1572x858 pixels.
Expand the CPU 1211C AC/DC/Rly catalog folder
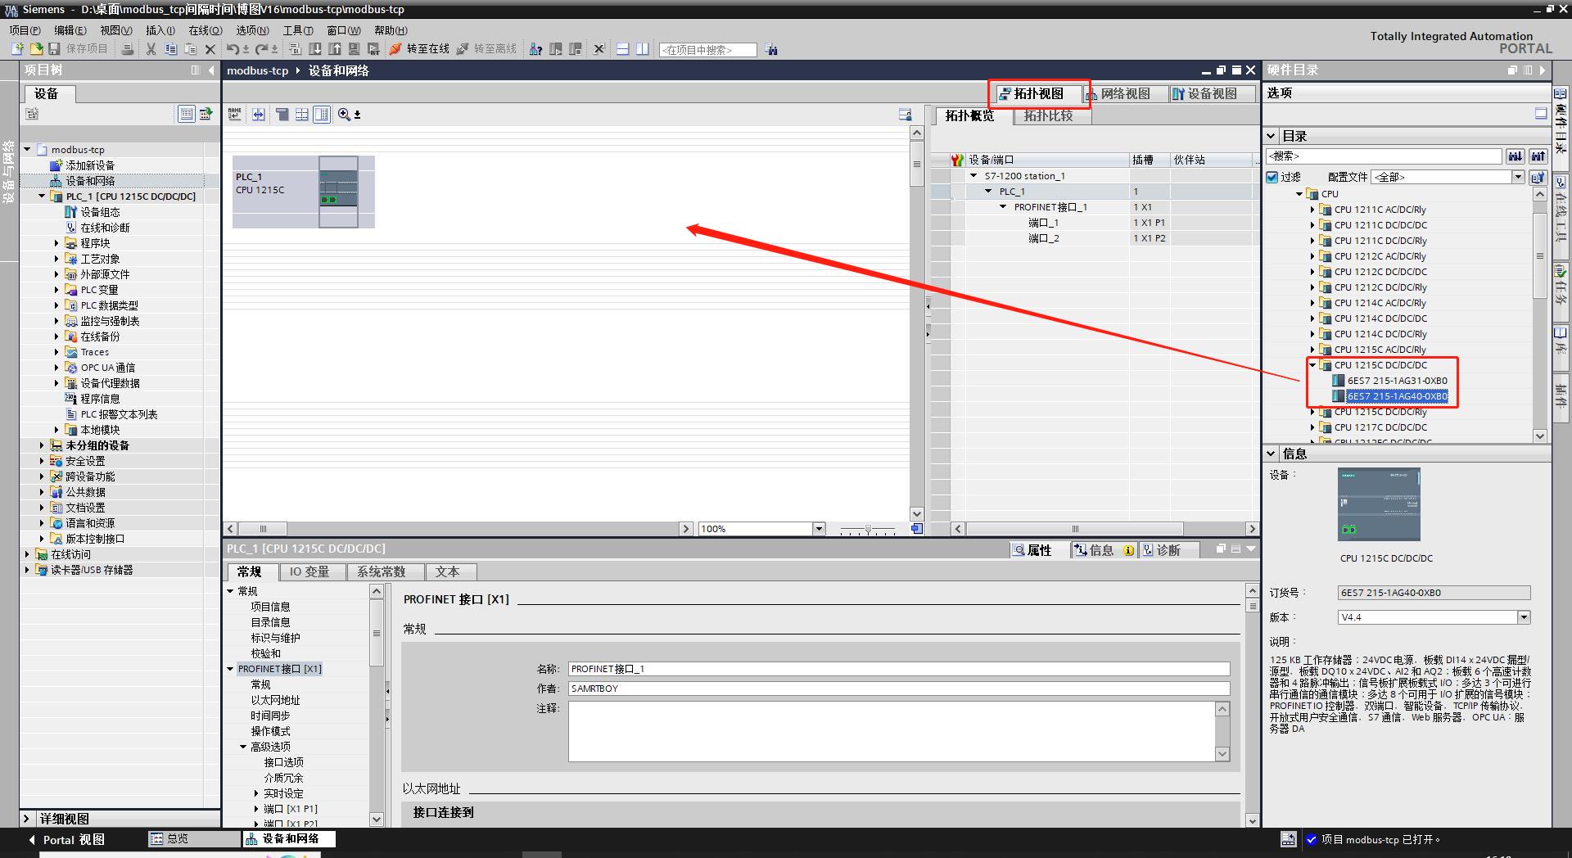pyautogui.click(x=1312, y=210)
